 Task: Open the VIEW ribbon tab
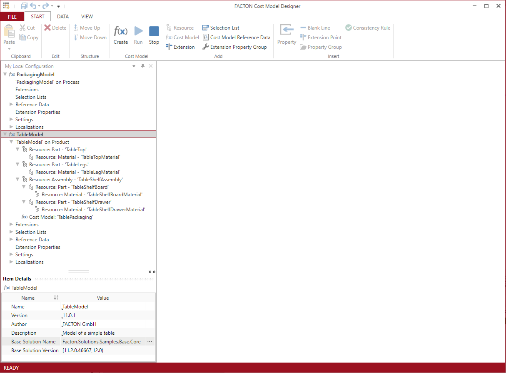tap(87, 17)
